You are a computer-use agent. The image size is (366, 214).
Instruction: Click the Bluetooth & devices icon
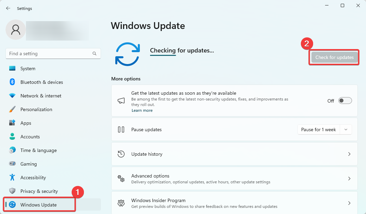[12, 82]
